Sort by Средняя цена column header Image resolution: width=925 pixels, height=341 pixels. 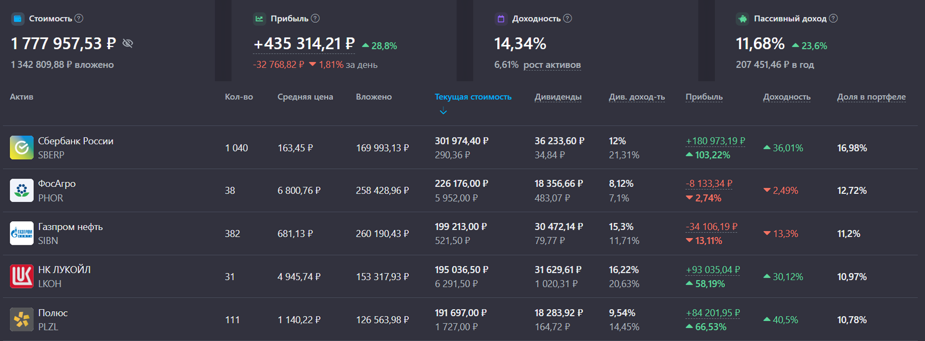pyautogui.click(x=305, y=97)
